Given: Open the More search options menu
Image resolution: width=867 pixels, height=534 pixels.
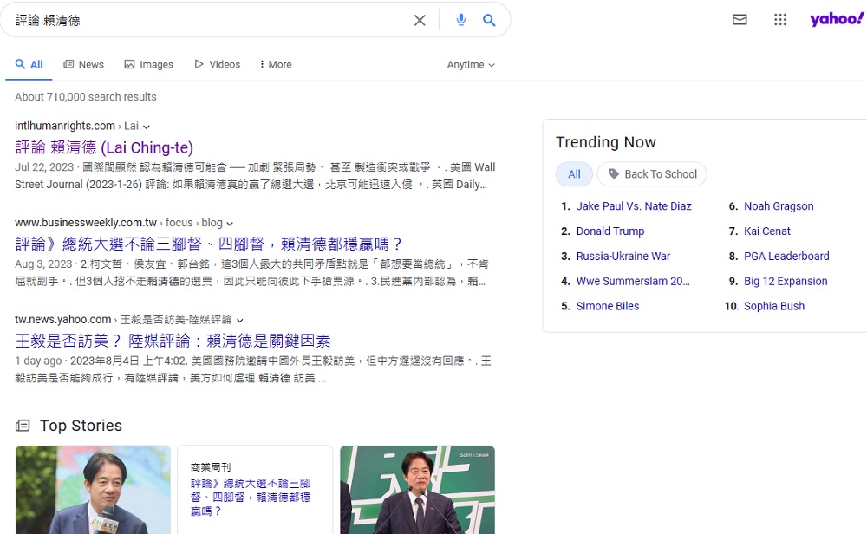Looking at the screenshot, I should point(274,64).
